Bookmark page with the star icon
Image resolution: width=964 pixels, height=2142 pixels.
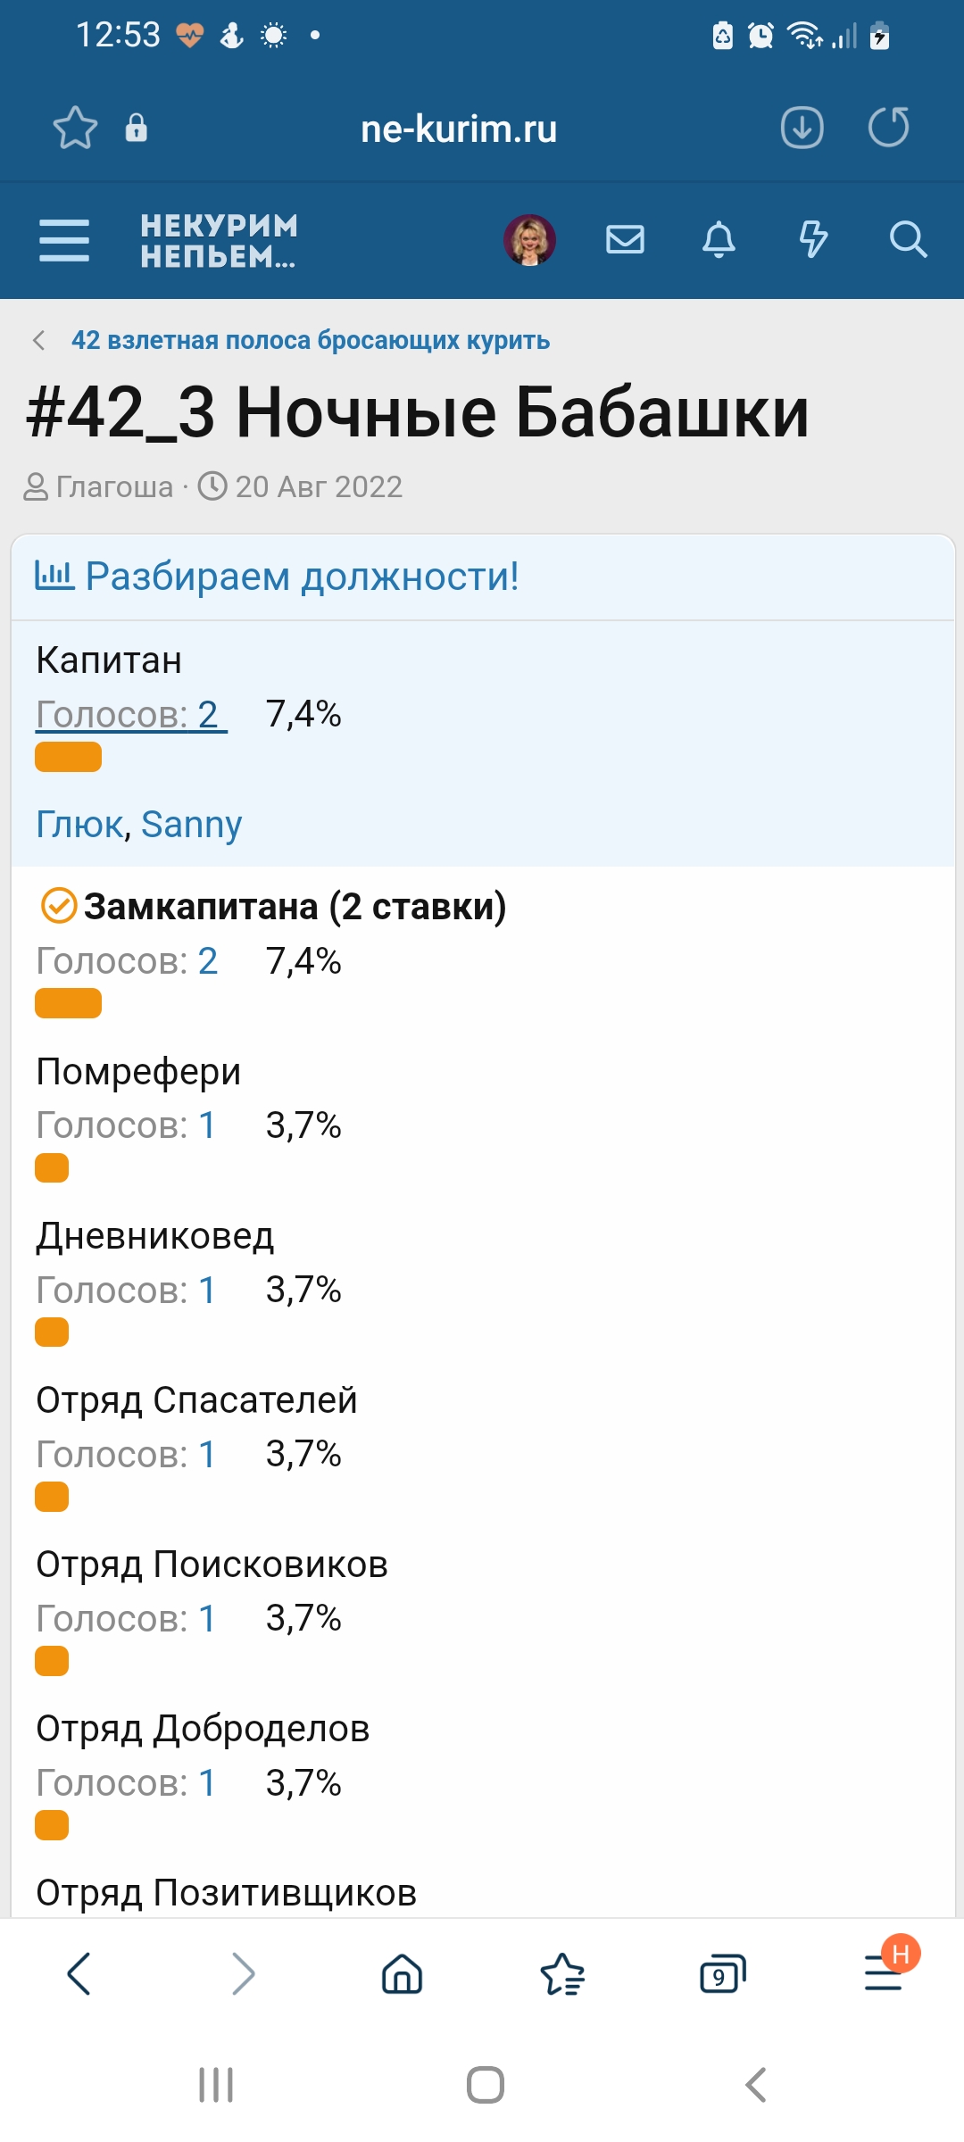75,128
